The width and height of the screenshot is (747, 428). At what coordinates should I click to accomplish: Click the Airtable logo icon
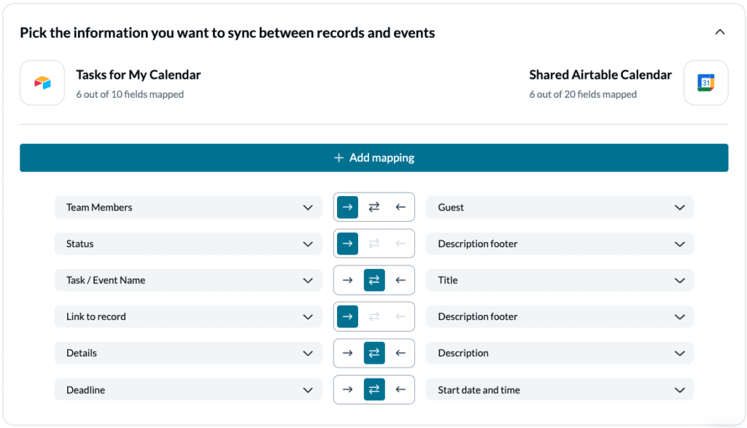click(x=42, y=83)
